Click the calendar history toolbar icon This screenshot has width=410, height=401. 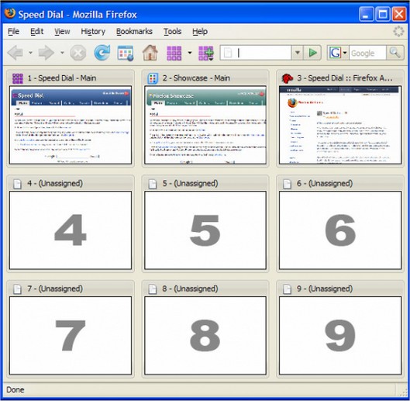pyautogui.click(x=126, y=54)
